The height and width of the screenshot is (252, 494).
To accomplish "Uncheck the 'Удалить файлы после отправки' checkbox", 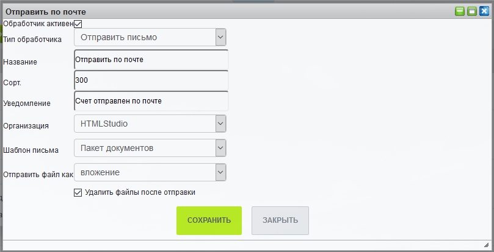I will pyautogui.click(x=78, y=192).
